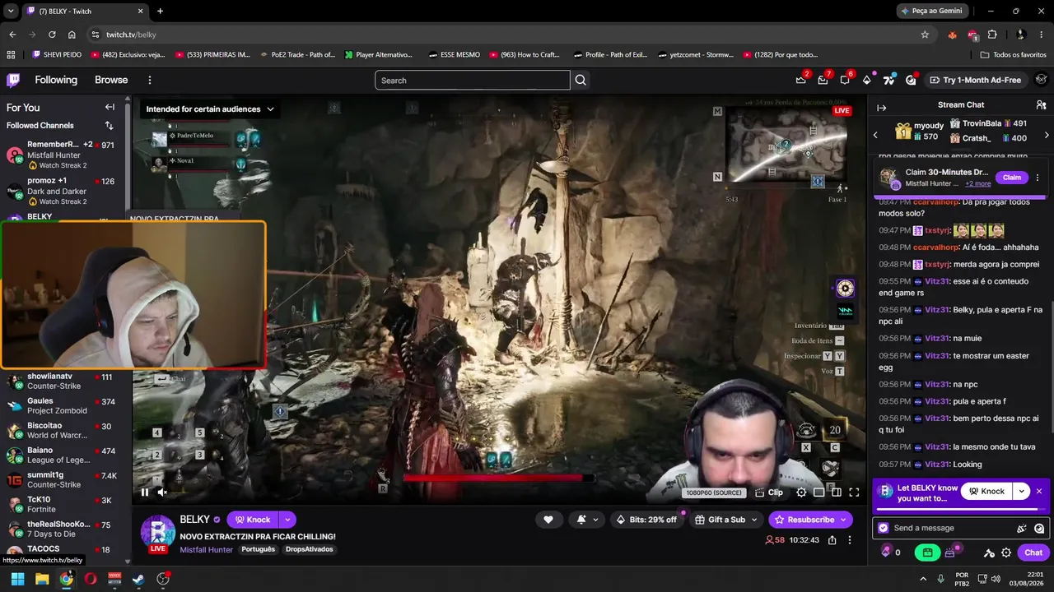1054x592 pixels.
Task: Open the Twitch notifications inbox
Action: tap(823, 80)
